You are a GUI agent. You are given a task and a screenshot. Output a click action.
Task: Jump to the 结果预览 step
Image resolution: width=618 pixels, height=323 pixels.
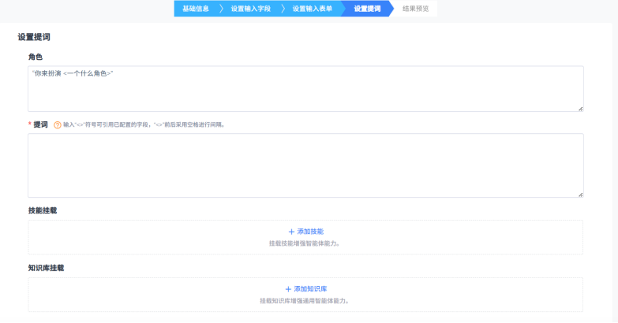[x=415, y=9]
